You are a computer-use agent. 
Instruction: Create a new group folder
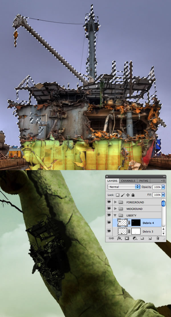pyautogui.click(x=142, y=238)
